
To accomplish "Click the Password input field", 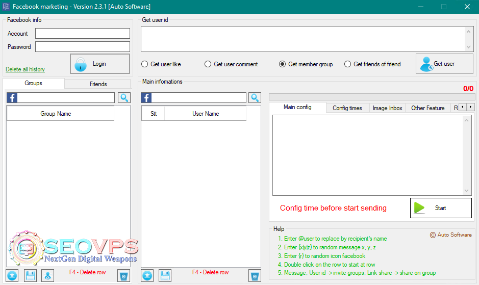I will coord(83,47).
